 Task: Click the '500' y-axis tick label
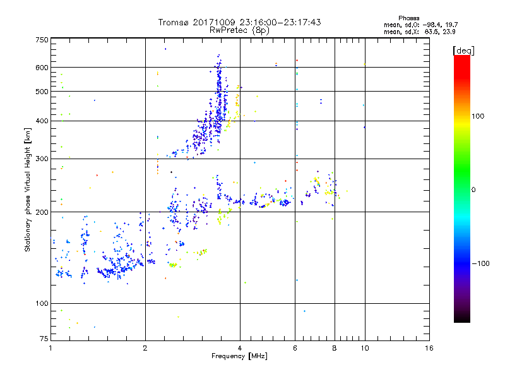42,92
